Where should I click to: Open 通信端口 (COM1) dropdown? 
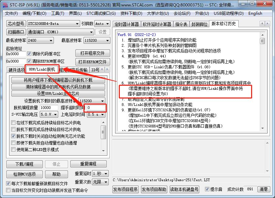pyautogui.click(x=60, y=32)
